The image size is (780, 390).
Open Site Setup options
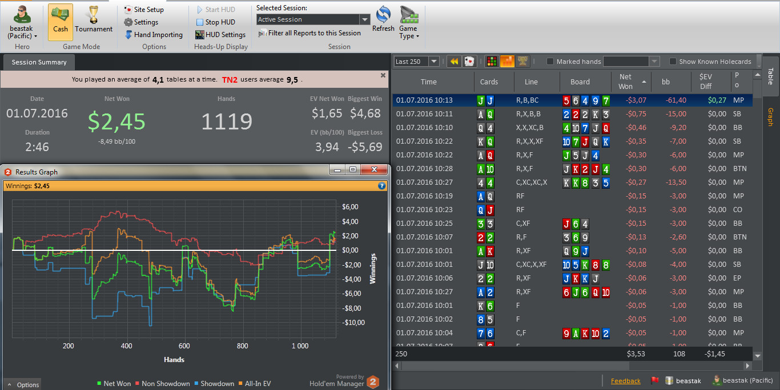tap(144, 10)
